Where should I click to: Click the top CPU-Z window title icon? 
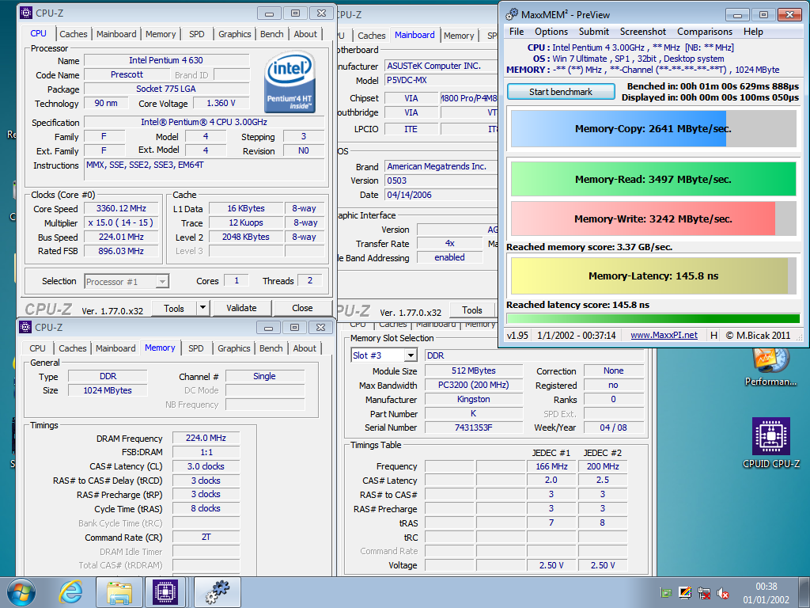point(26,13)
